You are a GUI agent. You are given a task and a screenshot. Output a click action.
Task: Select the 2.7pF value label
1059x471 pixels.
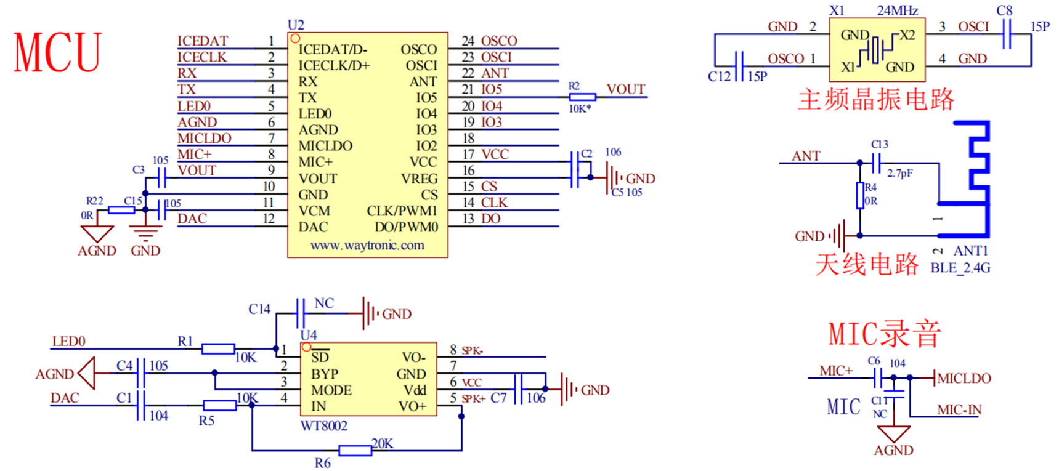[x=899, y=174]
